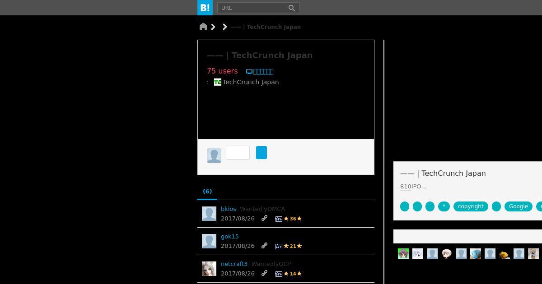Screen dimensions: 542x284
Task: Open netcraft3 doll avatar
Action: coord(209,269)
